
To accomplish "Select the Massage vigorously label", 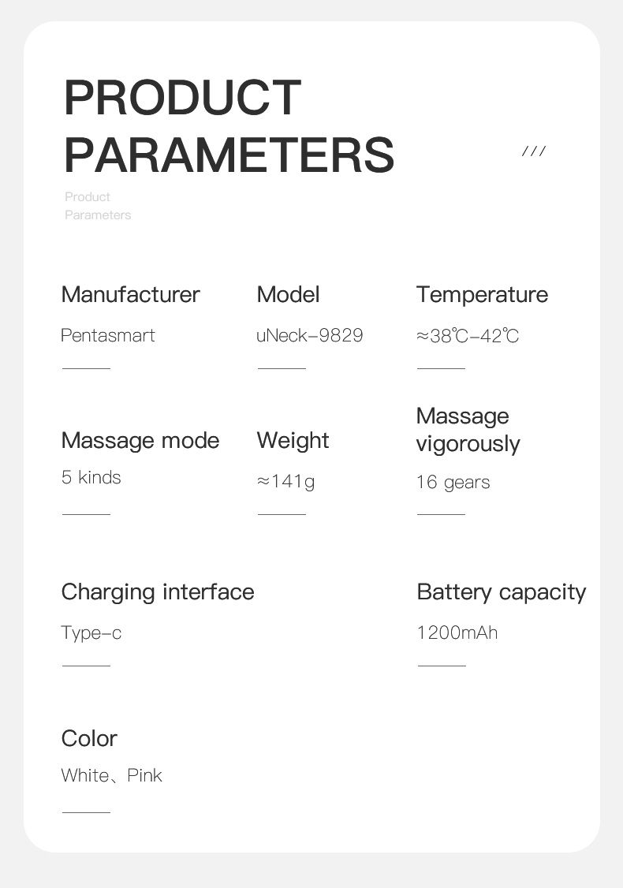I will click(x=468, y=431).
